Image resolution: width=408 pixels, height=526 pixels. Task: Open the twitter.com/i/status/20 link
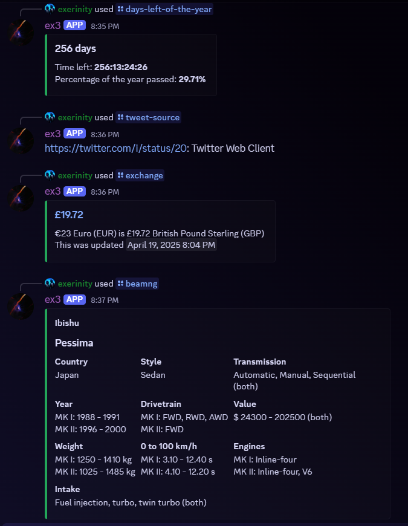click(115, 148)
